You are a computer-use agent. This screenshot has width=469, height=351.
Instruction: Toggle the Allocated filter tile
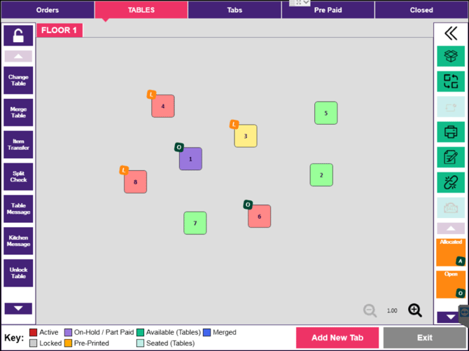[451, 252]
